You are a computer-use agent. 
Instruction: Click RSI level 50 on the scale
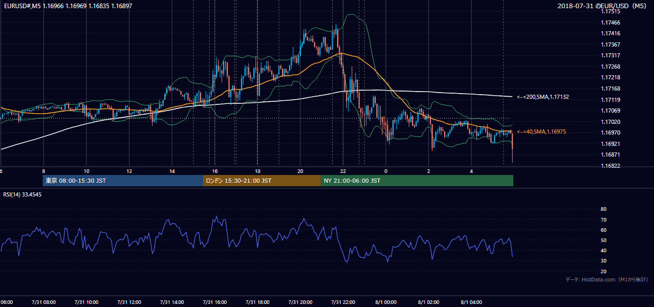tap(603, 240)
